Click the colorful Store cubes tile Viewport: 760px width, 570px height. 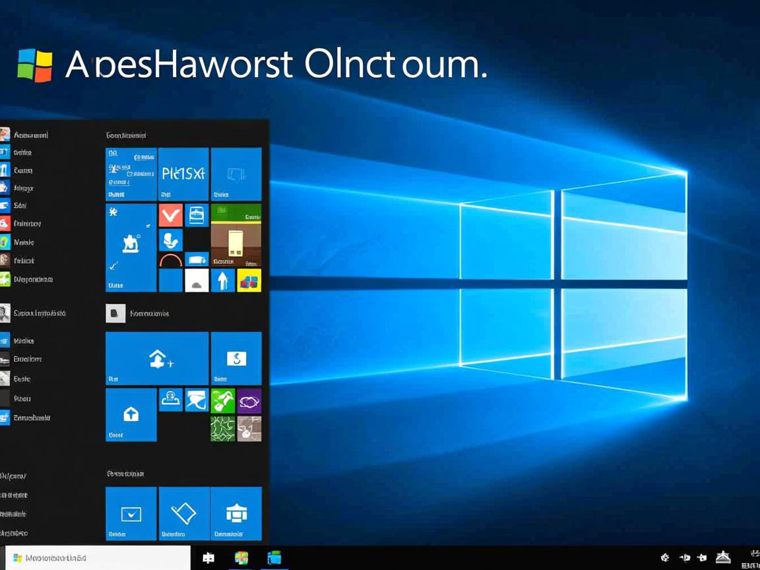click(x=249, y=281)
